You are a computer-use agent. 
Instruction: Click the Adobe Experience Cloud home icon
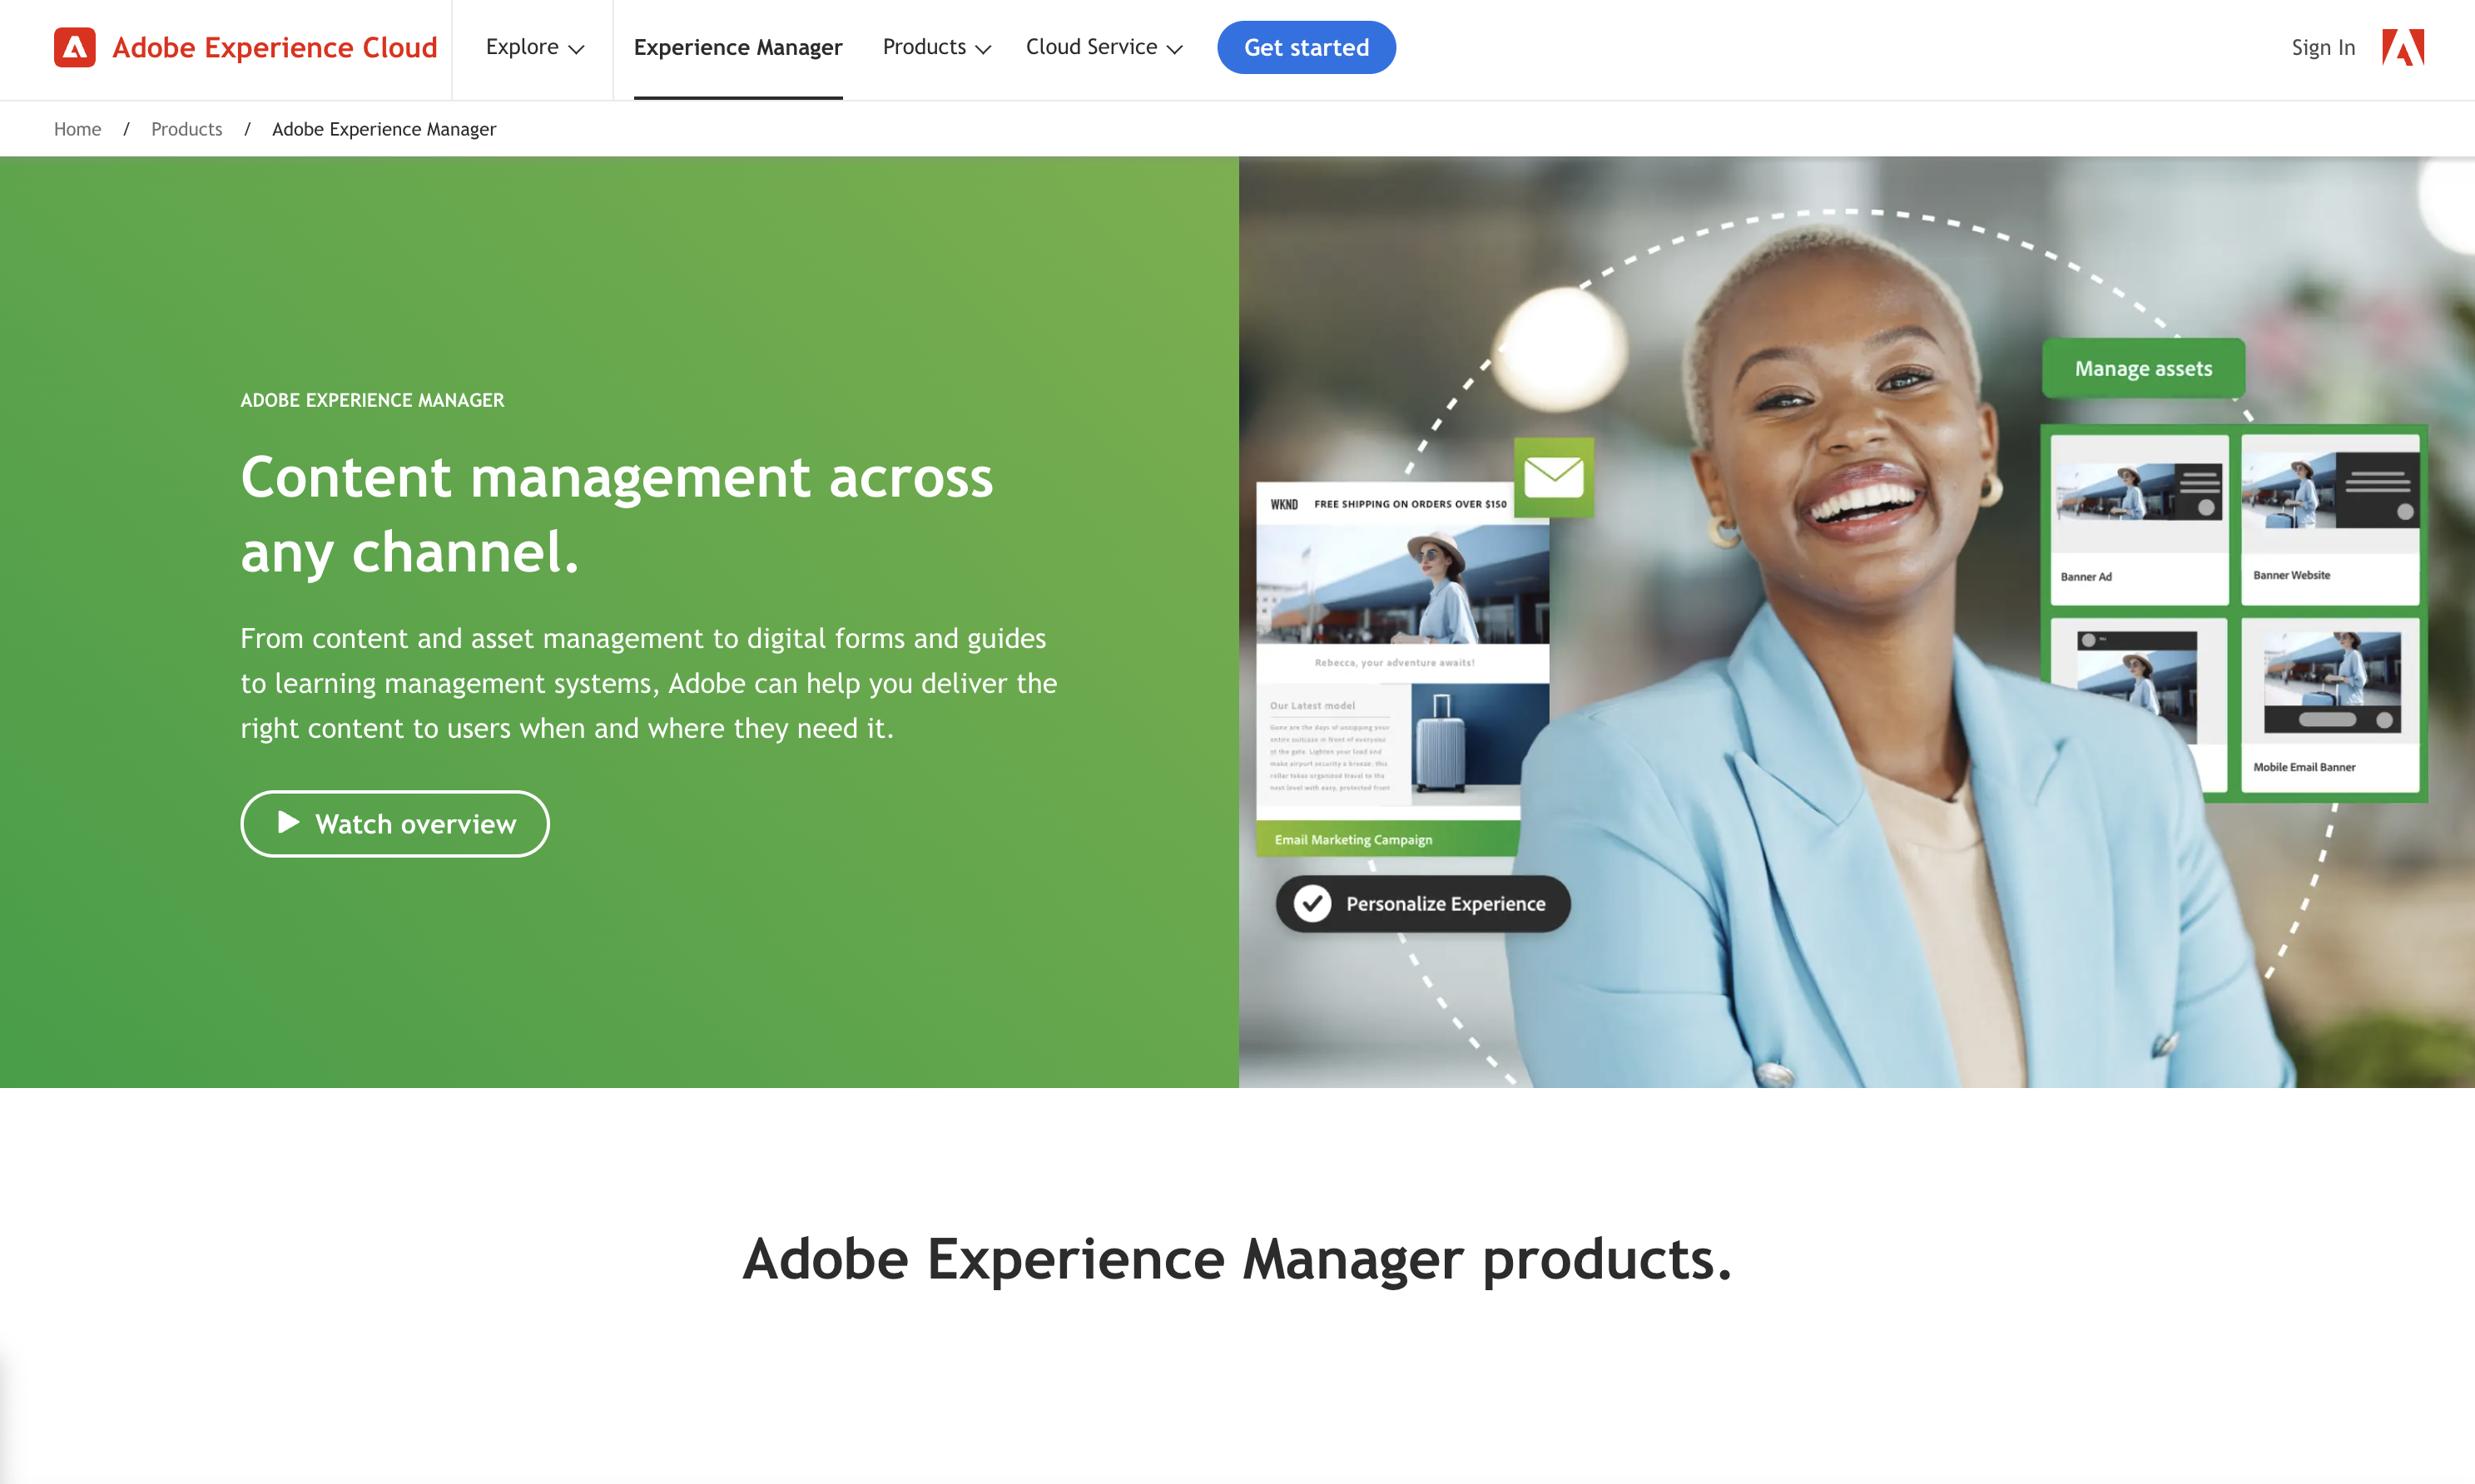74,47
